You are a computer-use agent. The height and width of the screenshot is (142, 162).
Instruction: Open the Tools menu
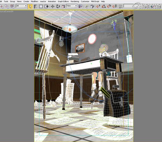[x=6, y=1]
